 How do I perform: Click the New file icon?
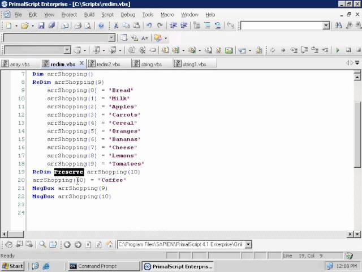8,25
